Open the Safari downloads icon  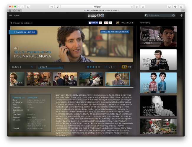[175, 7]
